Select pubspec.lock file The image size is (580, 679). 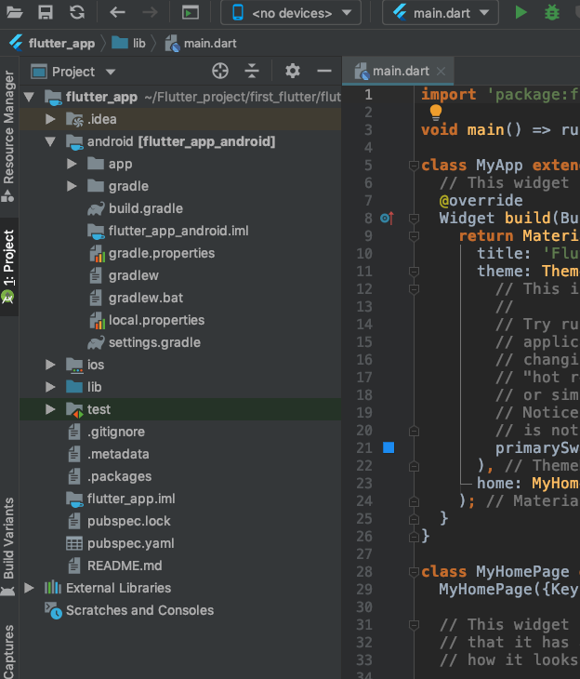click(x=129, y=521)
